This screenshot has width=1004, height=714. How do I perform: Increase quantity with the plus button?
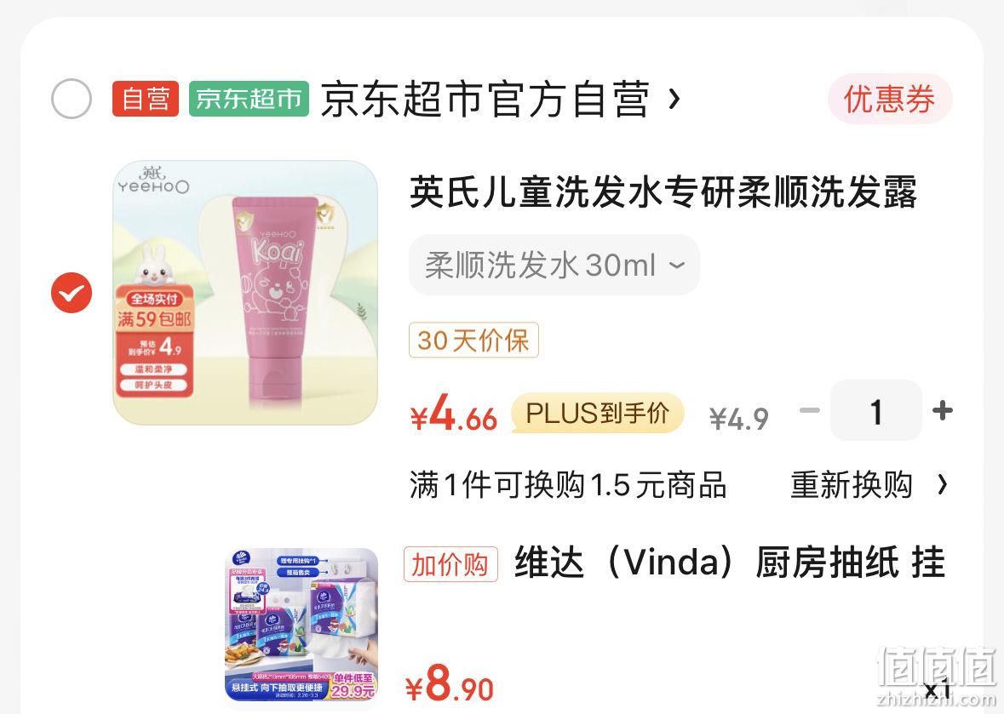point(943,410)
